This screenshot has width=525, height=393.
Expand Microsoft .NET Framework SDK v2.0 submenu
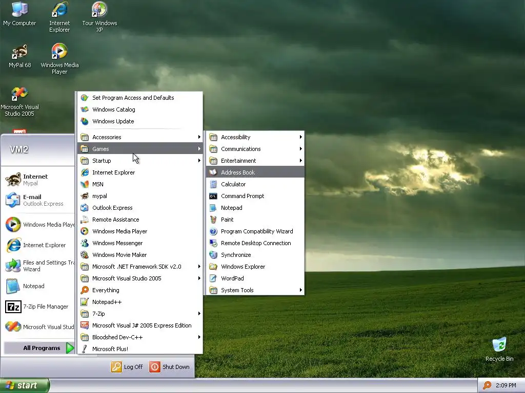point(140,267)
